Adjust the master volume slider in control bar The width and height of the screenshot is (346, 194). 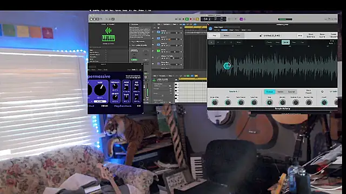285,19
